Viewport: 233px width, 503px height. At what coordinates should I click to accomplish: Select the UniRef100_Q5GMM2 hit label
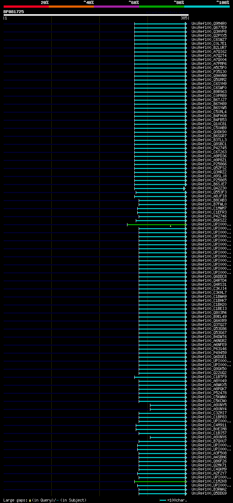[209, 80]
